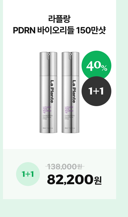Open the left silver bottle image

pos(49,92)
